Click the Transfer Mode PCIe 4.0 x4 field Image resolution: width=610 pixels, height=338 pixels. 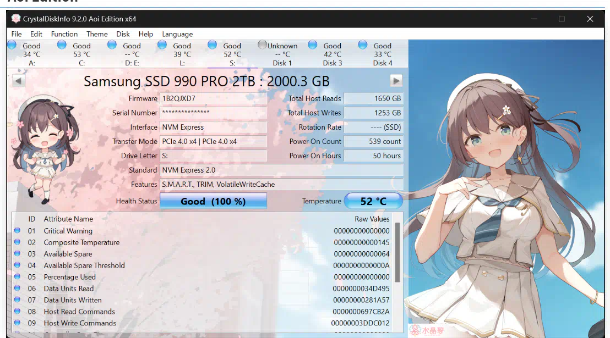[x=213, y=141]
